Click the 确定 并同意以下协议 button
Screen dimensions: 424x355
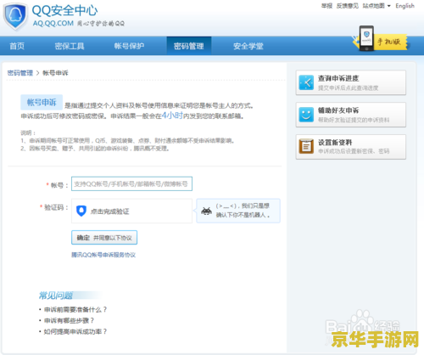tap(104, 238)
